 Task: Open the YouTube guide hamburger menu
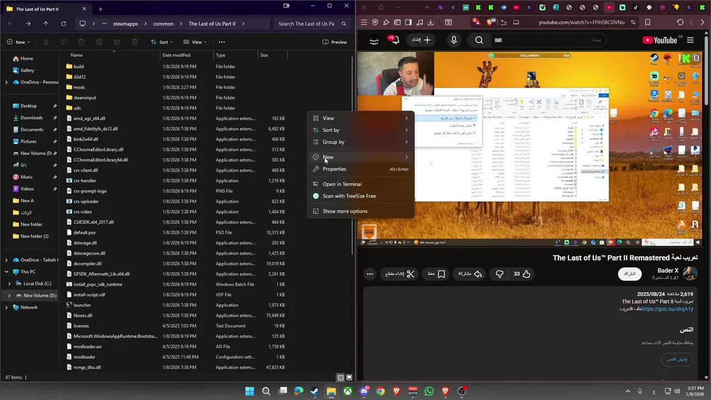click(x=690, y=40)
